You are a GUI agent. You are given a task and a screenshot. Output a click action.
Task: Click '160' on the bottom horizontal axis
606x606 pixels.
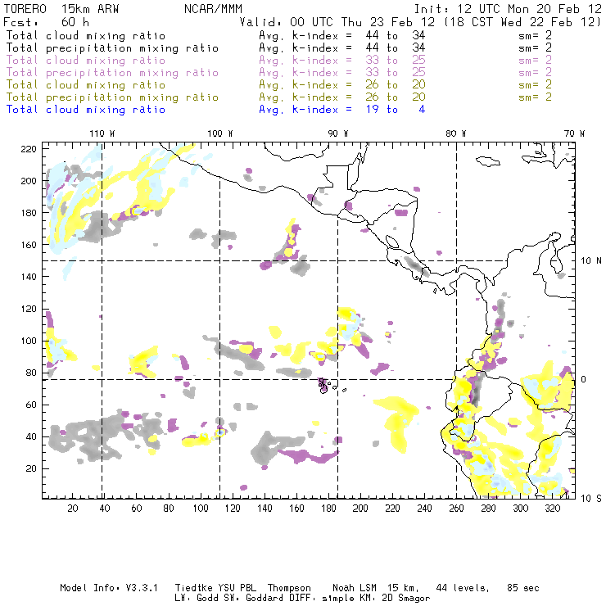click(x=296, y=509)
